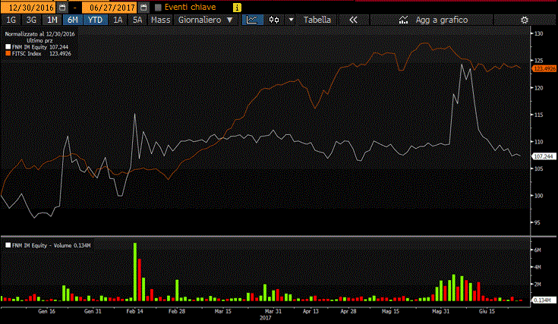The width and height of the screenshot is (558, 324).
Task: Select the candlestick chart type icon
Action: click(274, 20)
